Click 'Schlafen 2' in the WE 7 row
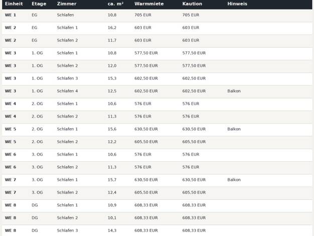Image resolution: width=314 pixels, height=236 pixels. [67, 192]
